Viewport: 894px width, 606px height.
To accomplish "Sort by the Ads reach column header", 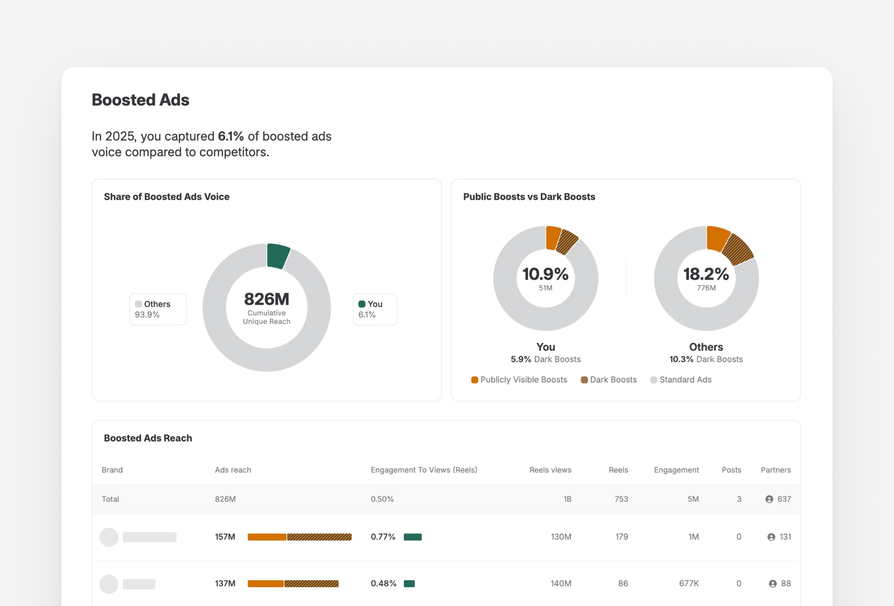I will point(233,470).
